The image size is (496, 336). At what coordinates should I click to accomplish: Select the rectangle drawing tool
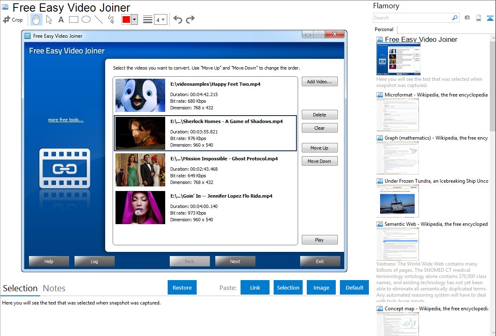(73, 19)
